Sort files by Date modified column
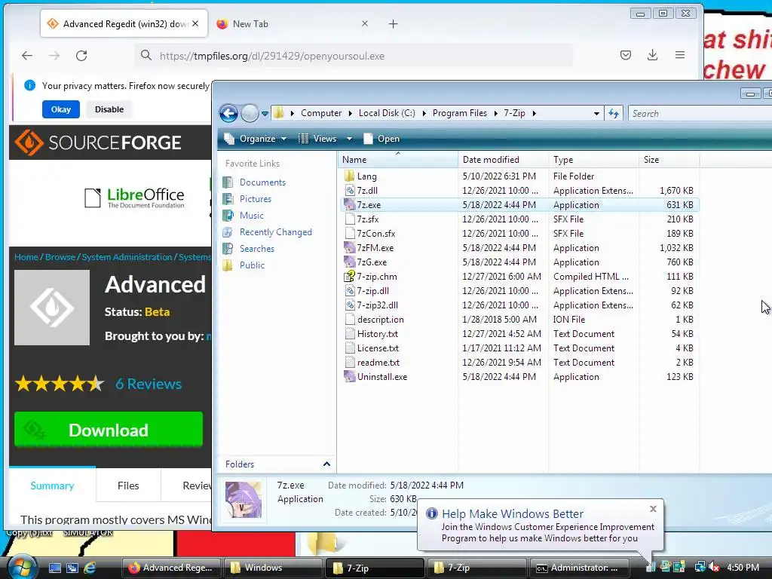The height and width of the screenshot is (579, 772). 503,160
